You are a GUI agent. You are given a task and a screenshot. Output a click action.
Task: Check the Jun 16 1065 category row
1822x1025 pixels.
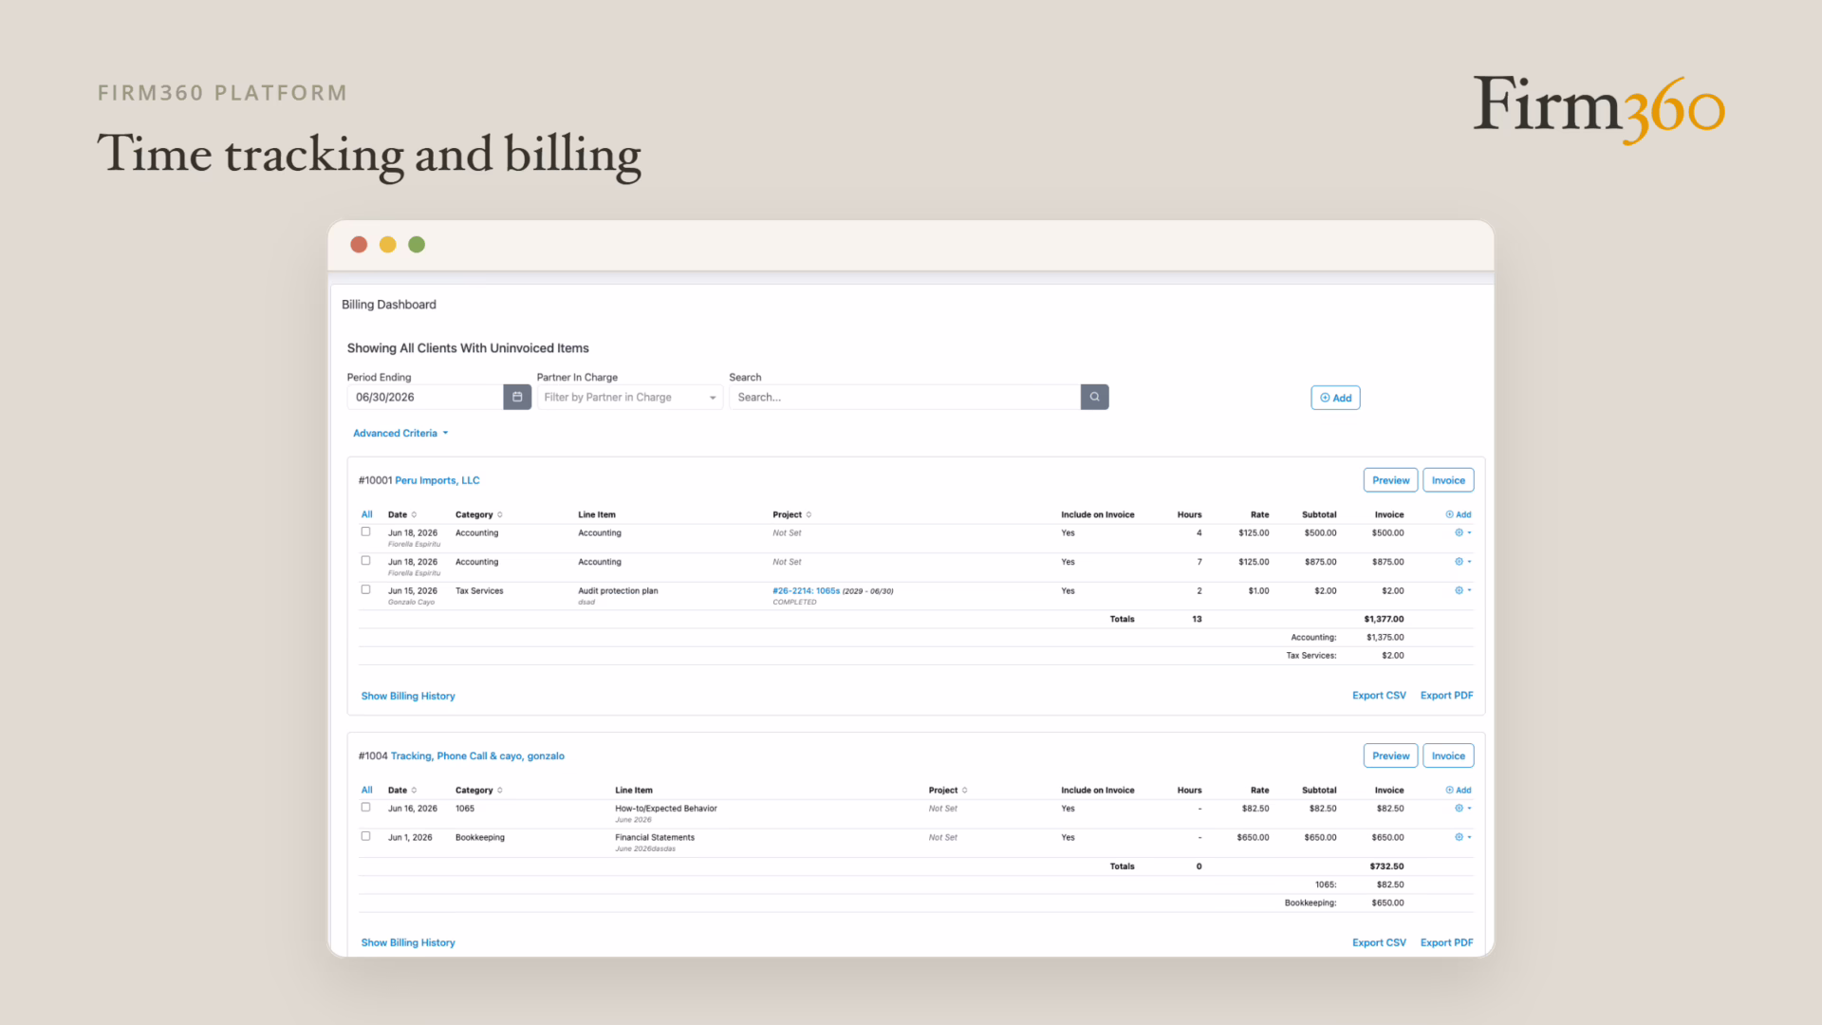click(365, 808)
